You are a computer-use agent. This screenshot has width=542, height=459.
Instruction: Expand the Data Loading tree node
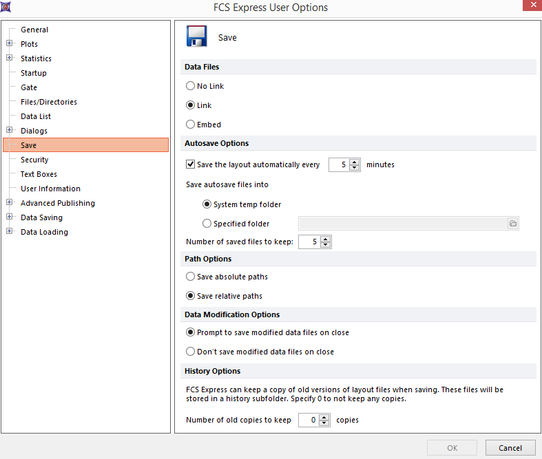10,232
